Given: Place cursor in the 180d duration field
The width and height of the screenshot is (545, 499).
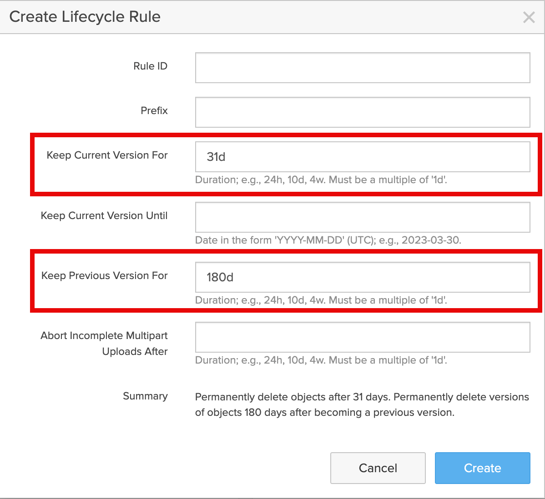Looking at the screenshot, I should pyautogui.click(x=362, y=277).
